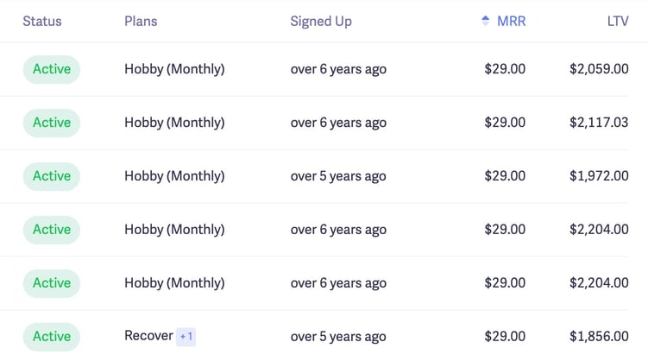Sort by the Status column header
Viewport: 648px width, 361px height.
(42, 21)
